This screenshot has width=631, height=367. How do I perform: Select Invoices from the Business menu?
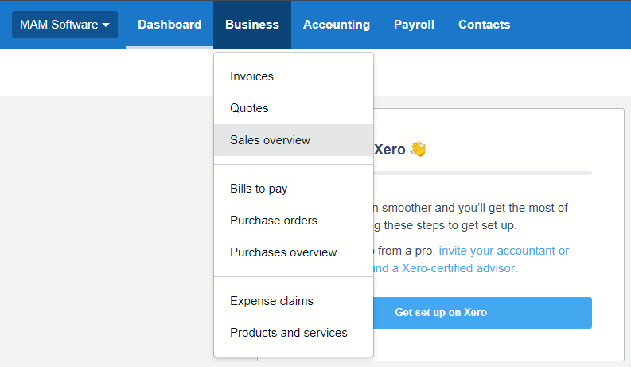point(251,76)
